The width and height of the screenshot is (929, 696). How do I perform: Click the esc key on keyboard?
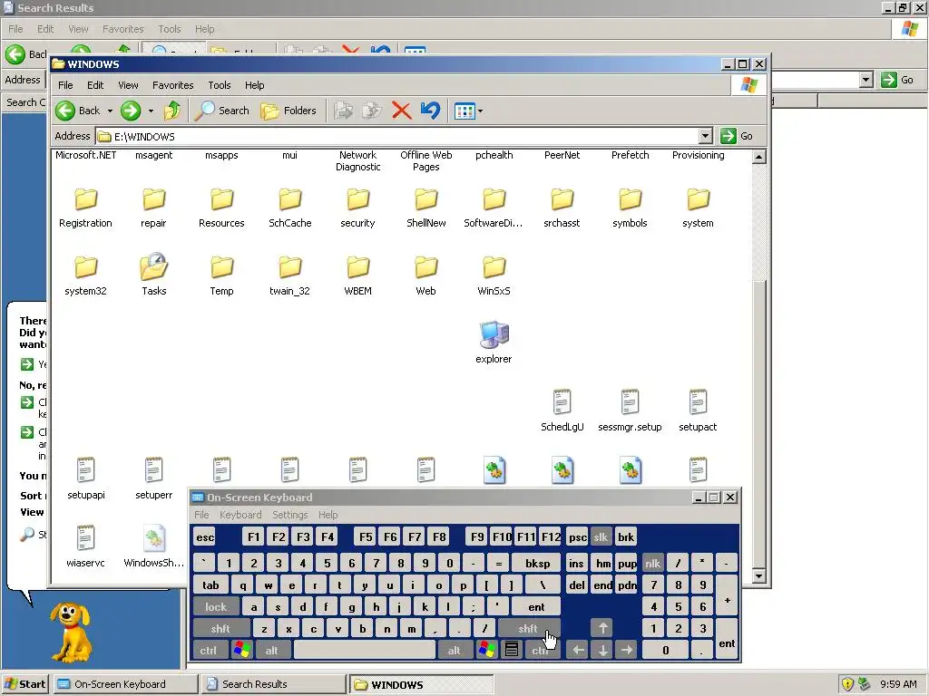tap(205, 536)
